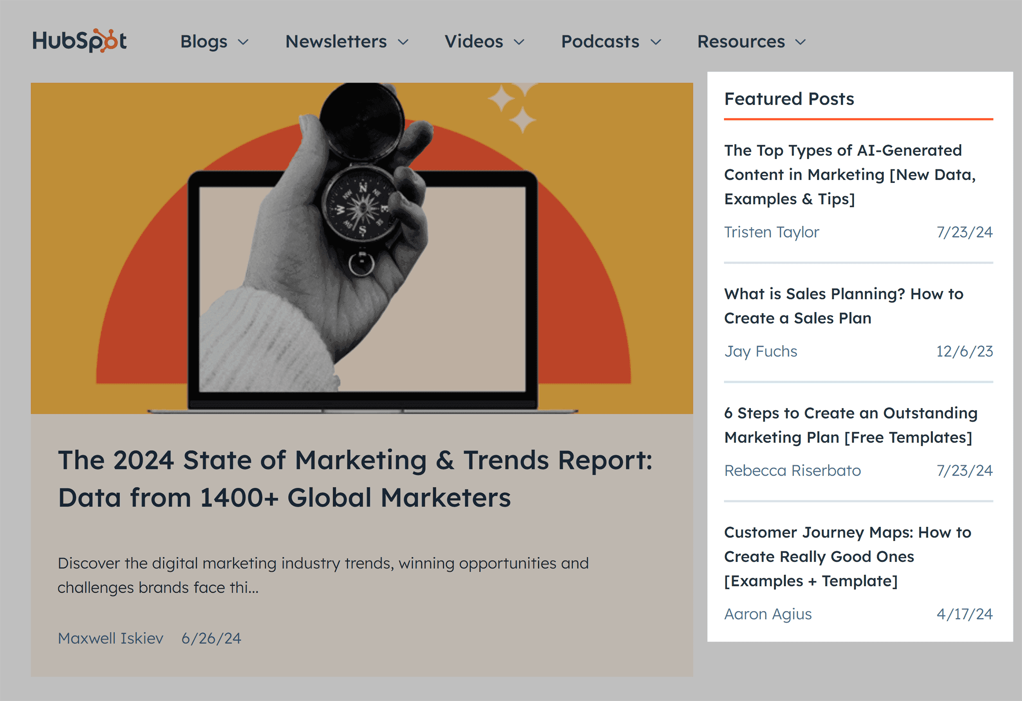
Task: Click the 6/26/24 post date
Action: pos(211,638)
